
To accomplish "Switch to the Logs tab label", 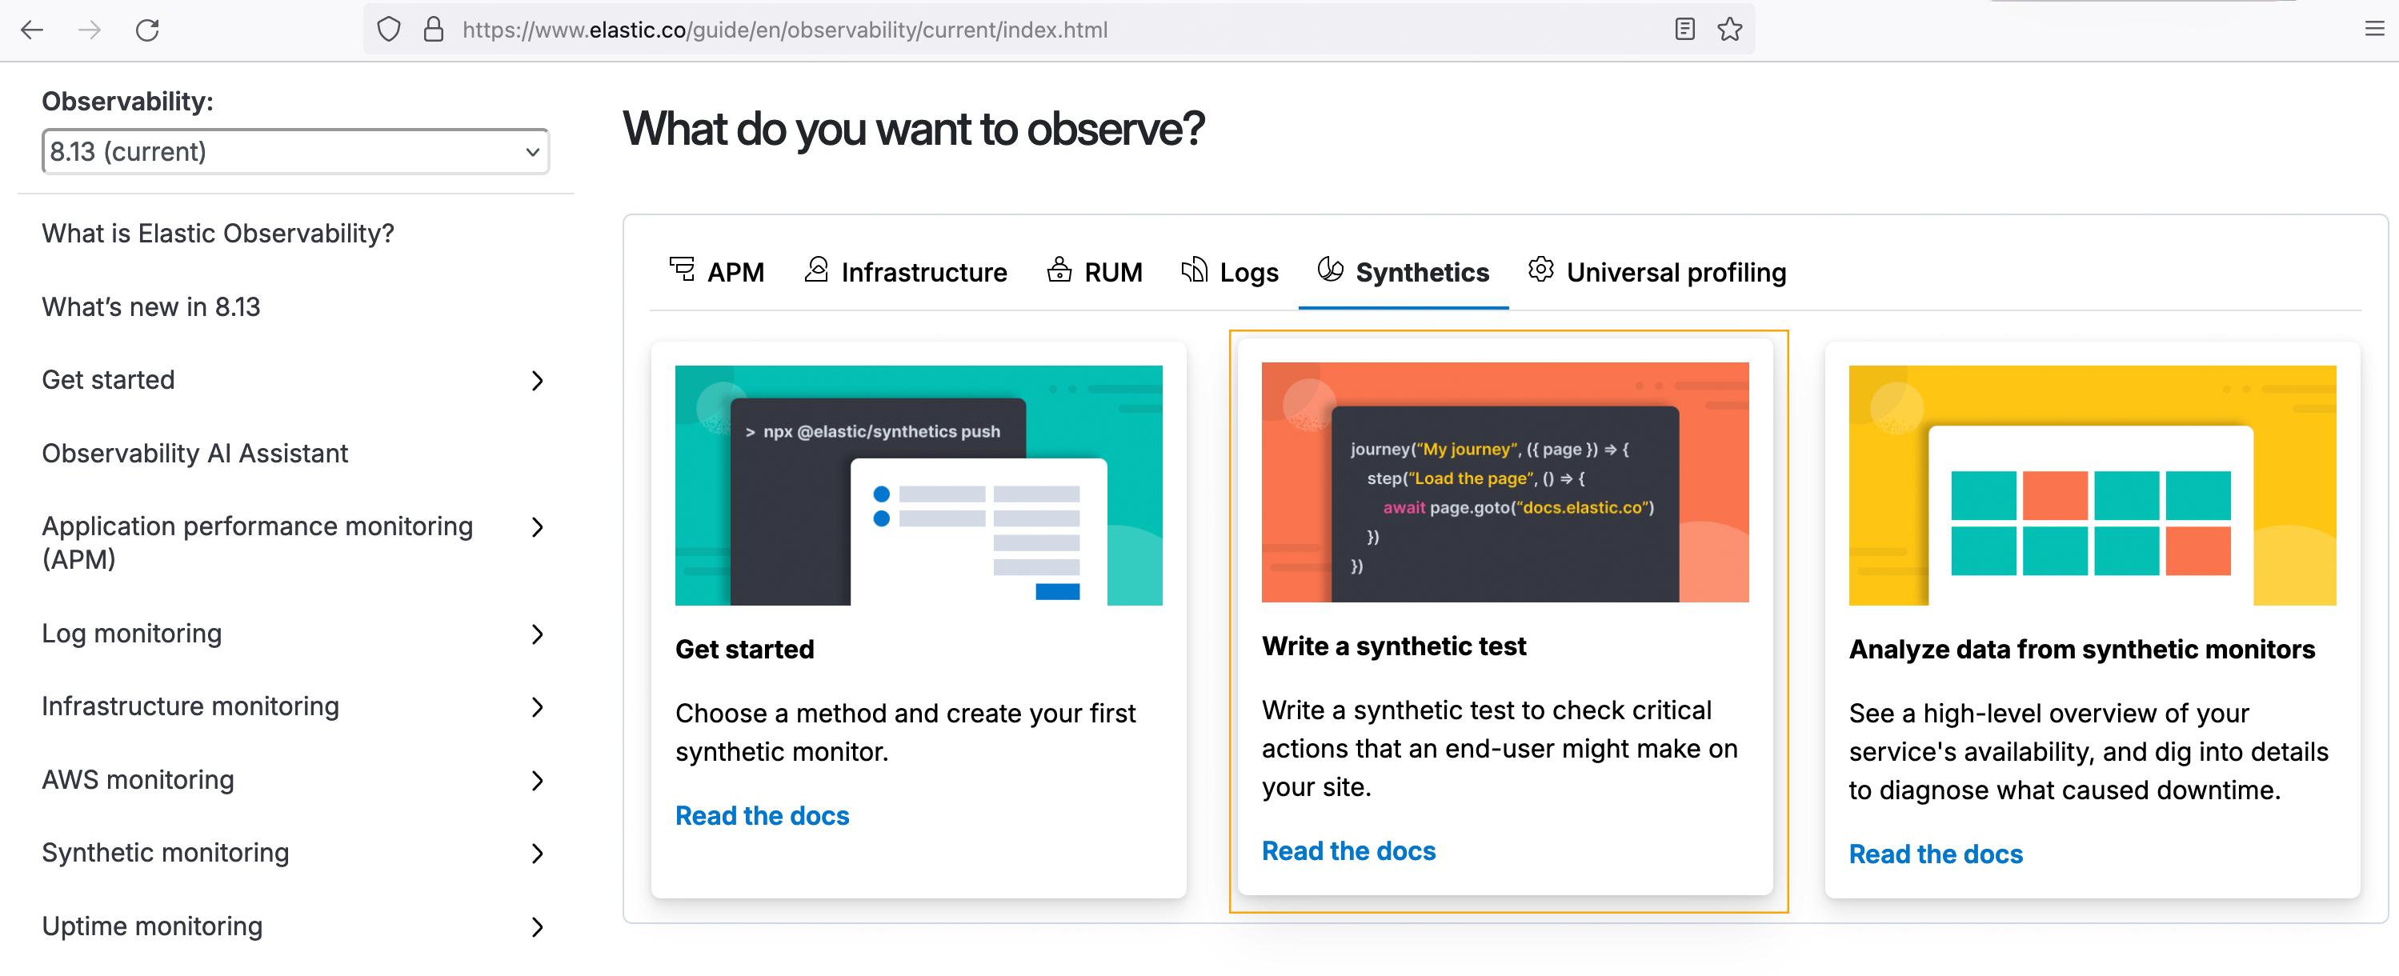I will 1249,273.
